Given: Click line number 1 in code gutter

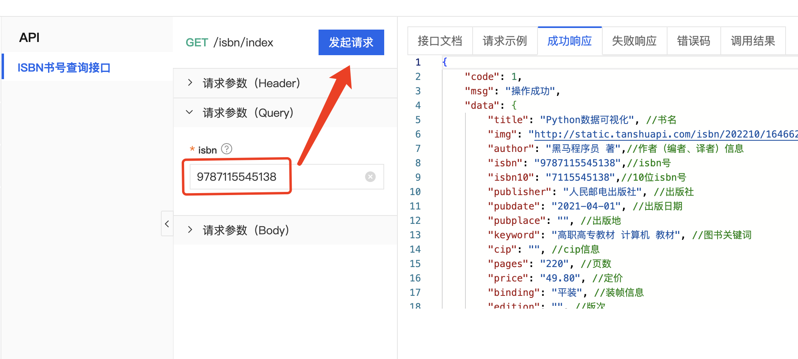Looking at the screenshot, I should [418, 62].
